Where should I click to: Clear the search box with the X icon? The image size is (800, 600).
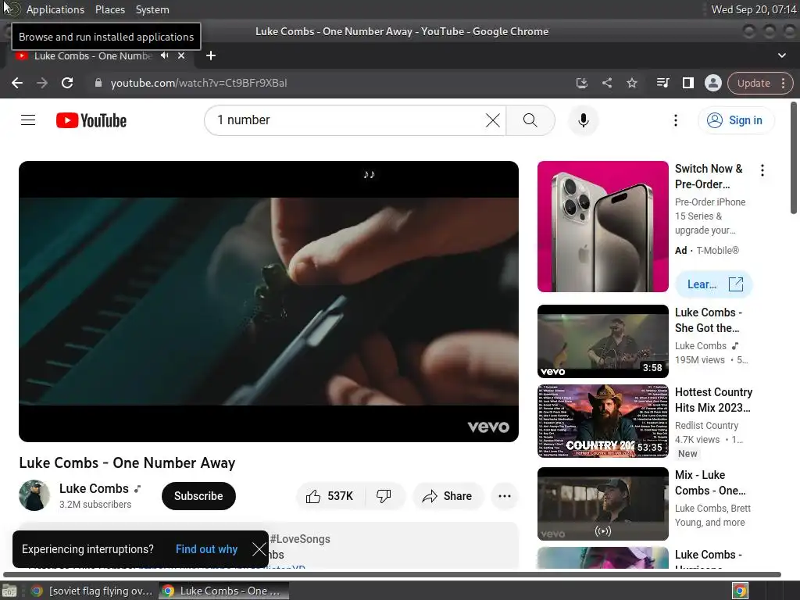click(492, 120)
